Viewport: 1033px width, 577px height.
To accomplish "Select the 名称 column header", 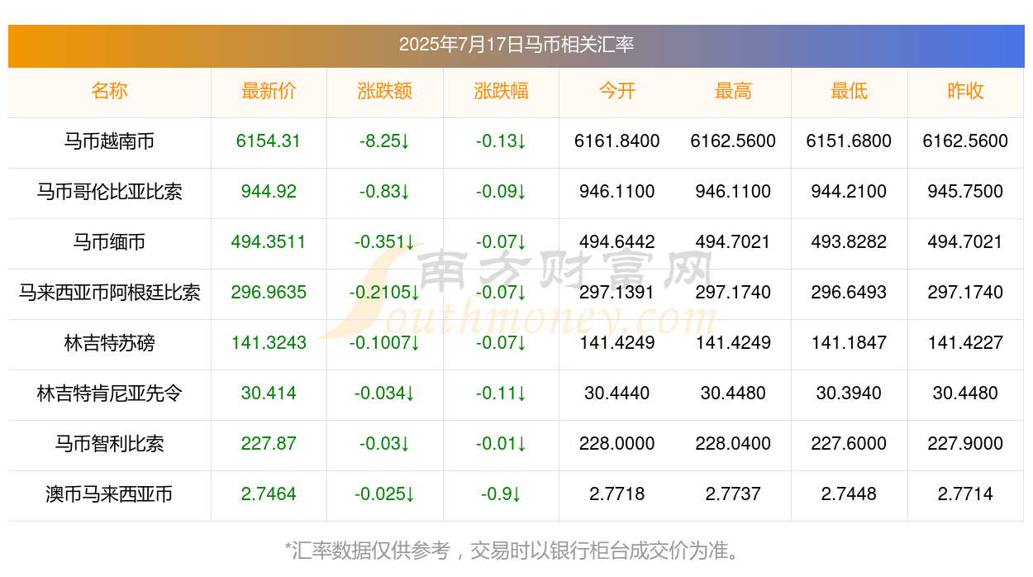I will (109, 91).
